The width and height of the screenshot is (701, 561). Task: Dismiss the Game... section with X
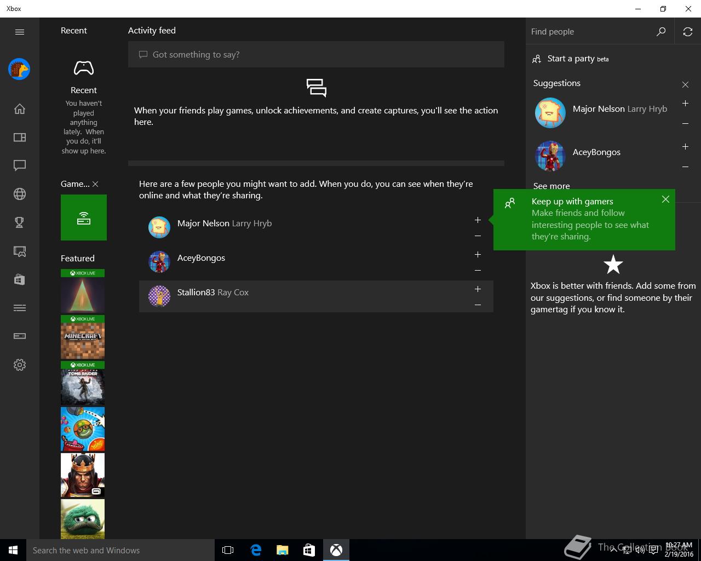pos(95,184)
